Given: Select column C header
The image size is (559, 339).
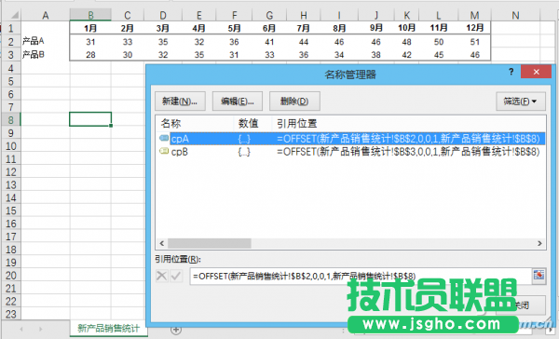Looking at the screenshot, I should click(x=128, y=15).
